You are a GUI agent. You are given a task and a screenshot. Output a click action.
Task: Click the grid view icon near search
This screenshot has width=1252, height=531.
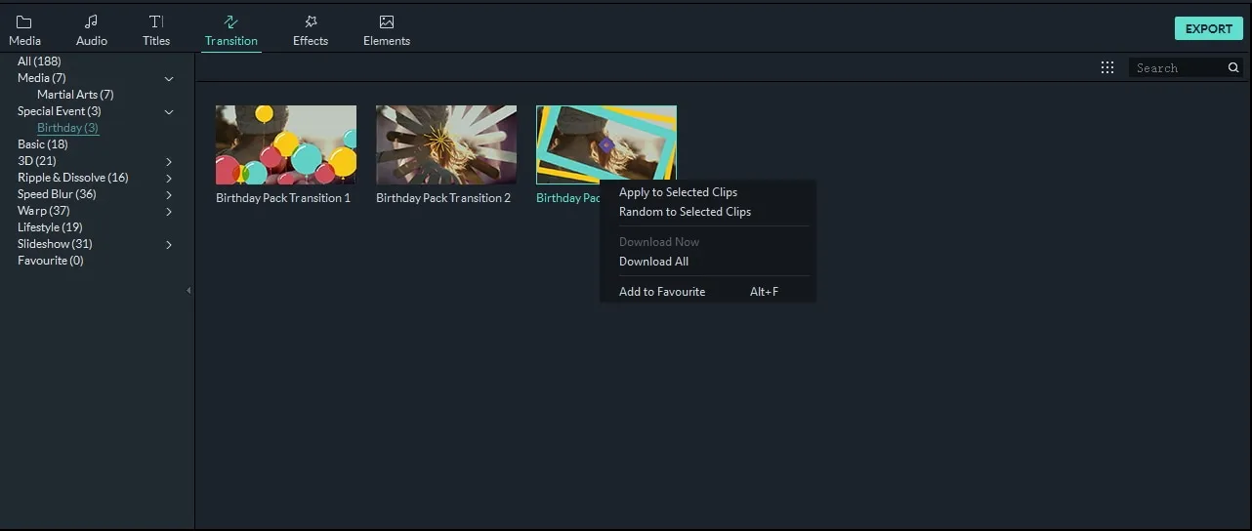[1107, 67]
